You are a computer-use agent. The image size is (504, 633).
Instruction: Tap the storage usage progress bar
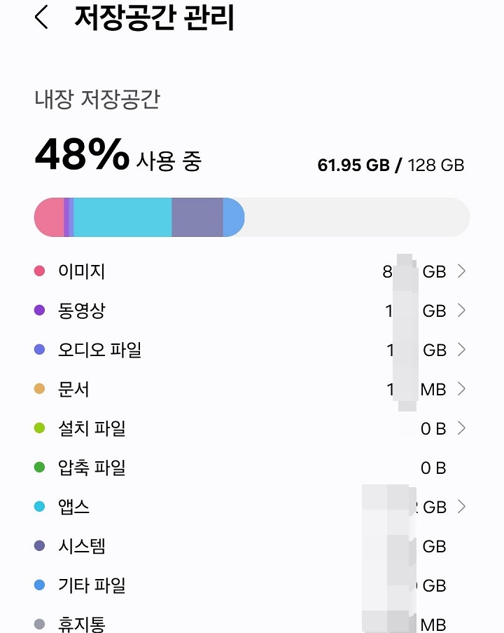click(252, 217)
